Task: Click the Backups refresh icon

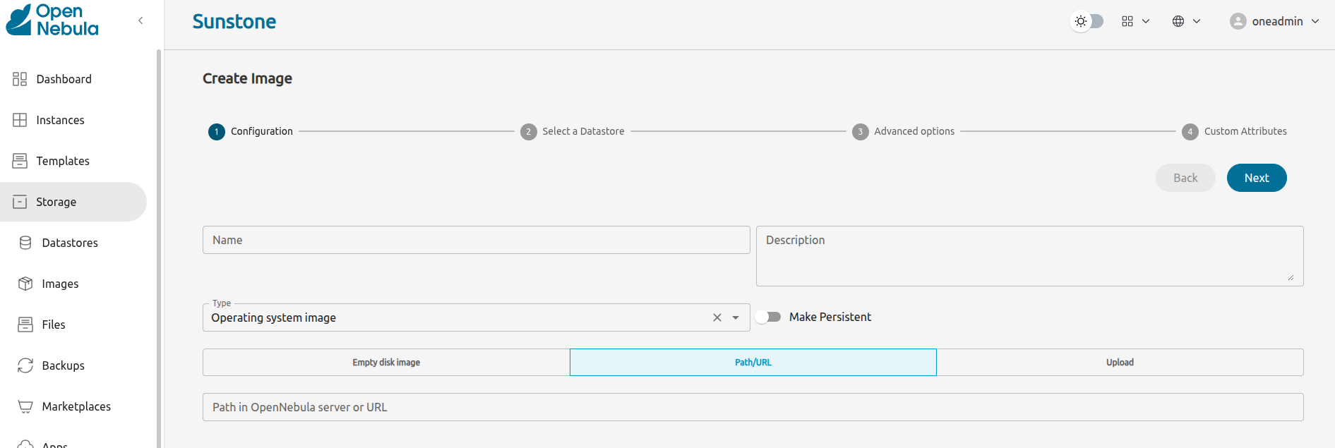Action: pos(25,365)
